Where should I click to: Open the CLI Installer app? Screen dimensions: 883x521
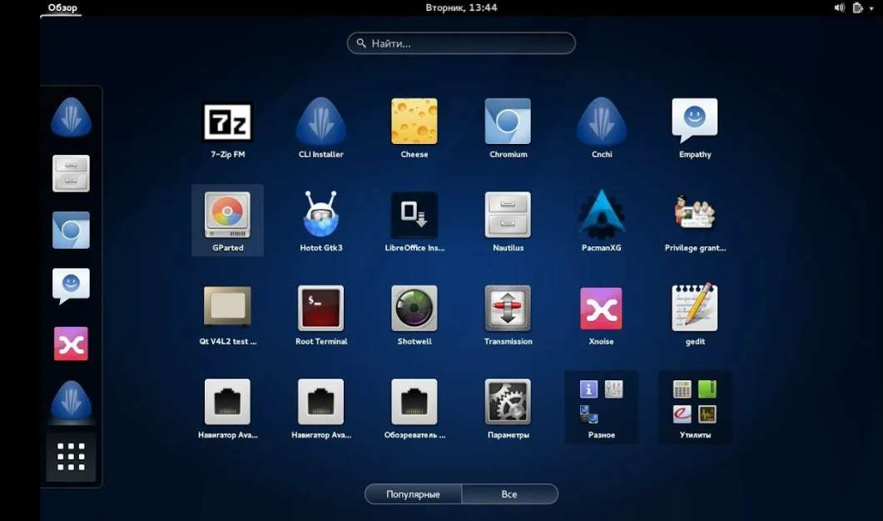(x=321, y=122)
